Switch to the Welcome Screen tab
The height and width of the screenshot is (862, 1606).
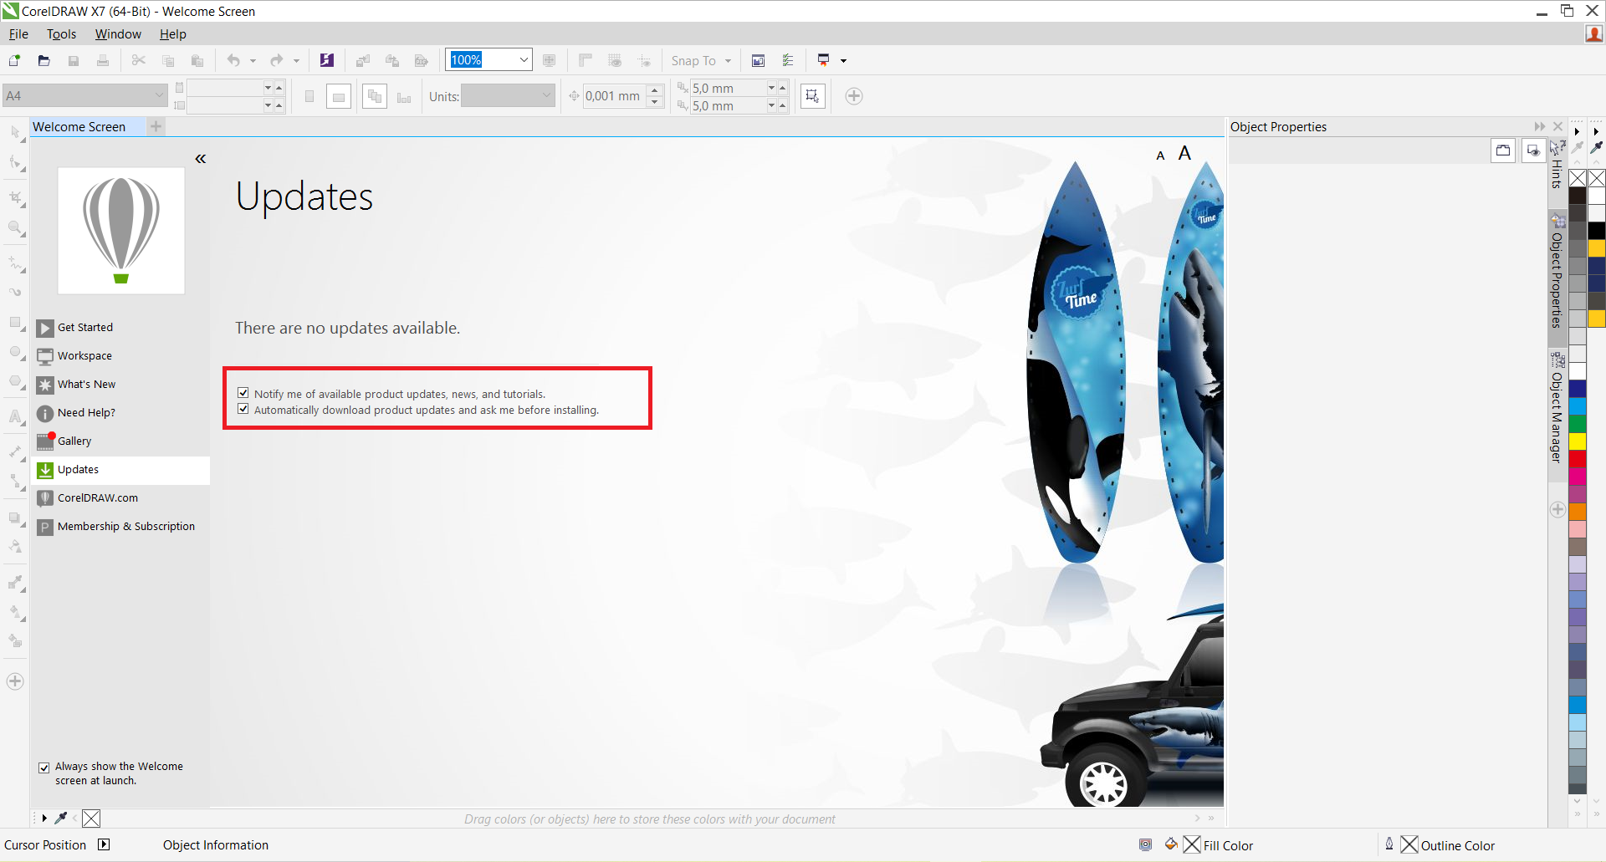pyautogui.click(x=79, y=126)
